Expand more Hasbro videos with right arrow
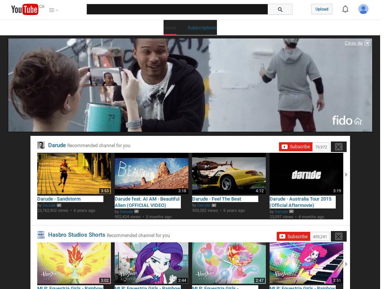The image size is (385, 289). coord(346,264)
